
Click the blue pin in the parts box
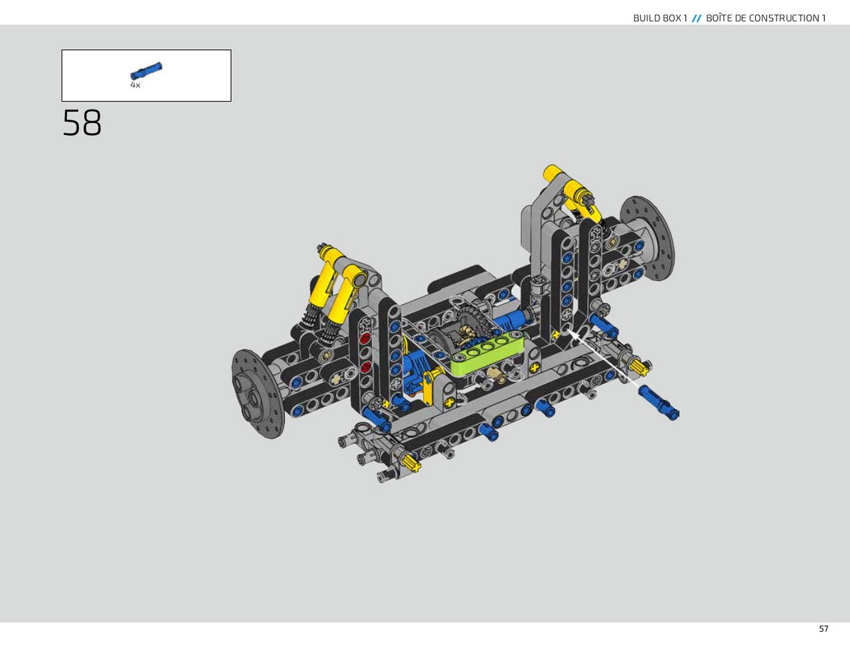click(x=146, y=71)
